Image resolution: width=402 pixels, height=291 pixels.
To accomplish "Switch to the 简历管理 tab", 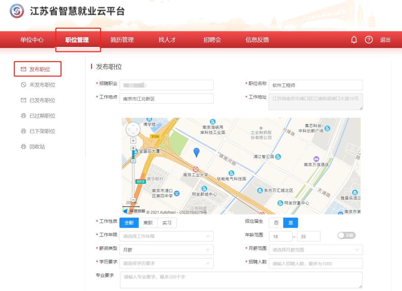I will pyautogui.click(x=122, y=40).
